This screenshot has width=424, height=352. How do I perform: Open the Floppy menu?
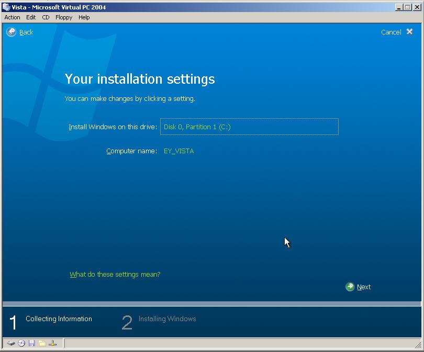tap(64, 17)
